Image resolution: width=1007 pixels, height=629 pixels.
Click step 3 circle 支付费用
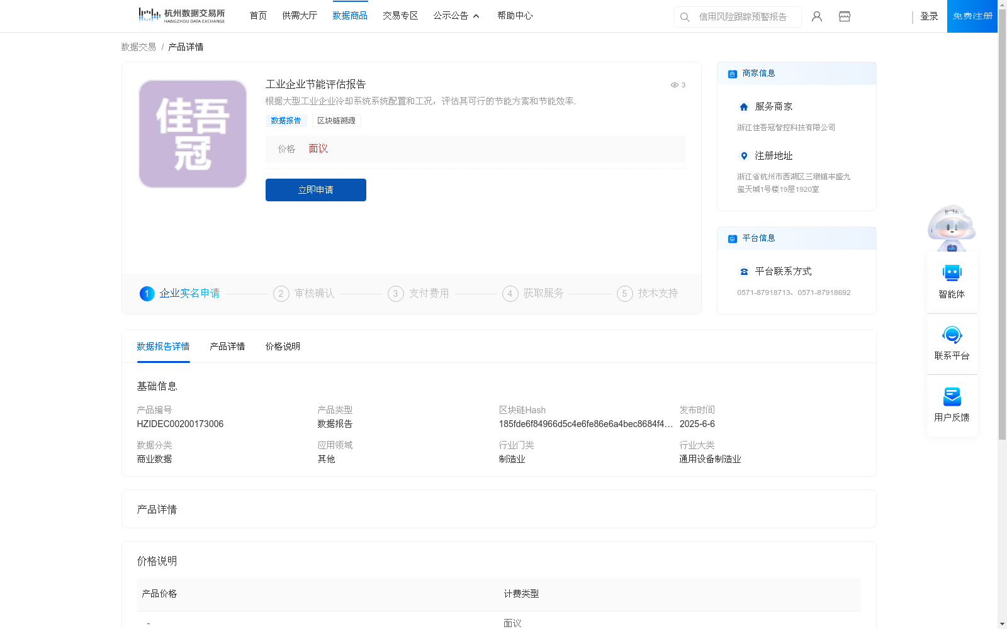(x=395, y=294)
